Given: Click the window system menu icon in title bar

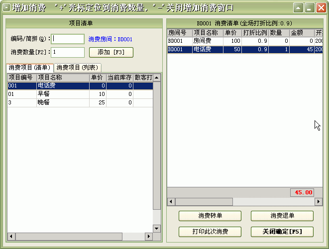Looking at the screenshot, I should click(6, 7).
